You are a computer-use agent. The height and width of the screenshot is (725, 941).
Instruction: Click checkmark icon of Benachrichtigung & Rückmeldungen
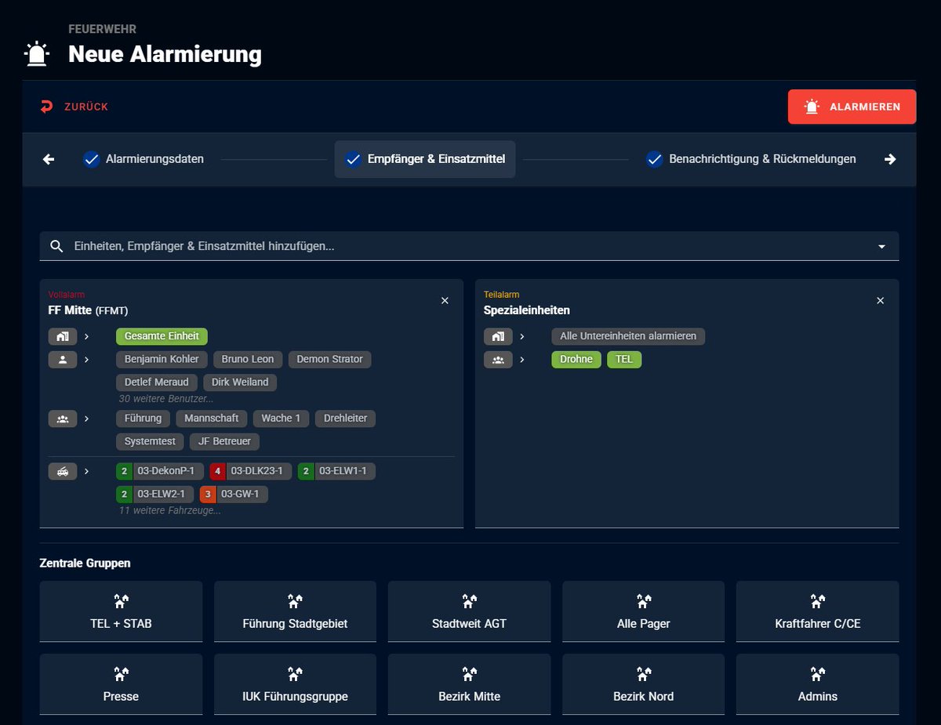tap(655, 159)
